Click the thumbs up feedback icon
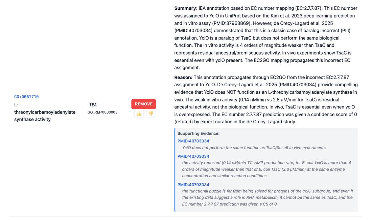The height and width of the screenshot is (220, 372). click(139, 114)
